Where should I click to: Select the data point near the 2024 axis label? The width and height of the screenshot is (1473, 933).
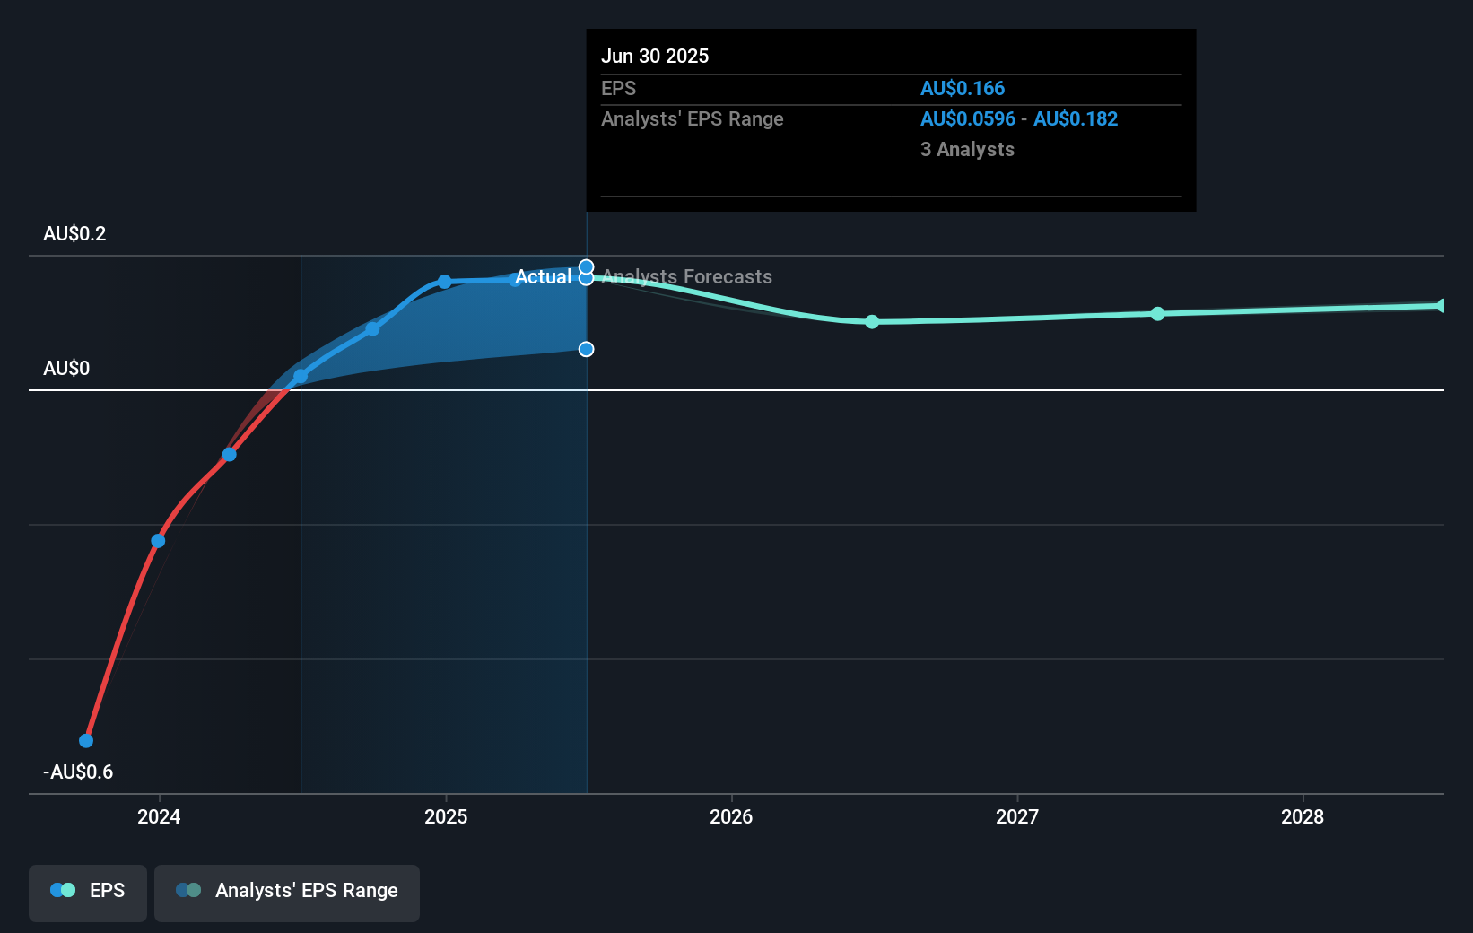(x=158, y=540)
